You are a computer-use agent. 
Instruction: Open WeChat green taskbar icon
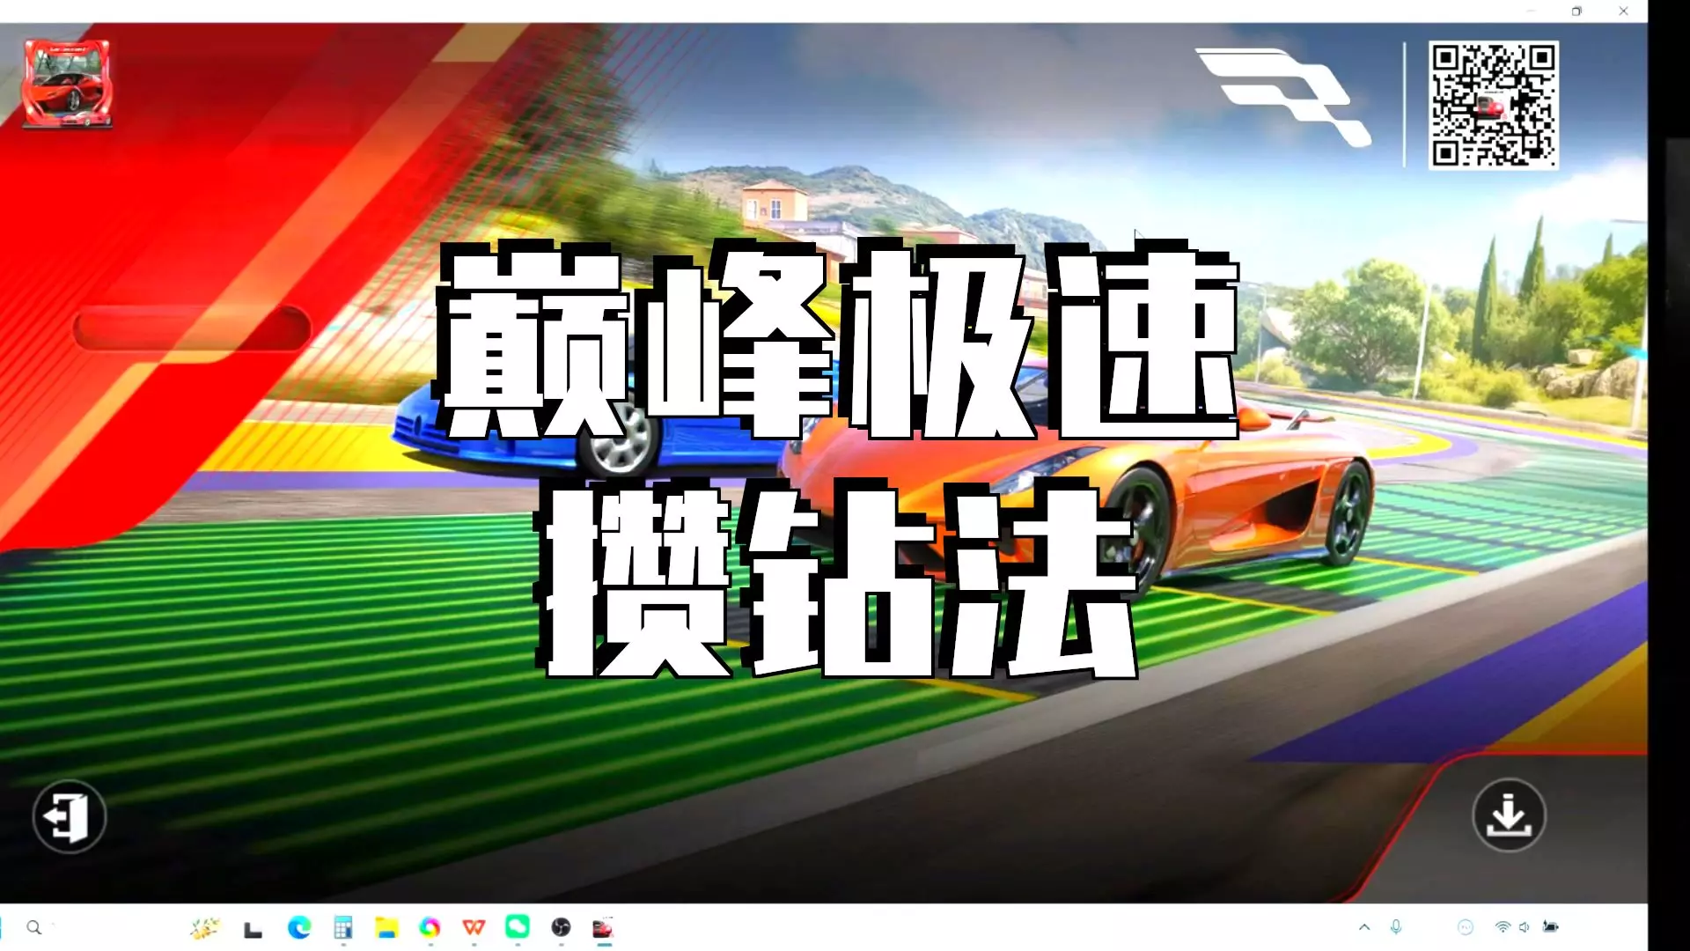(518, 926)
